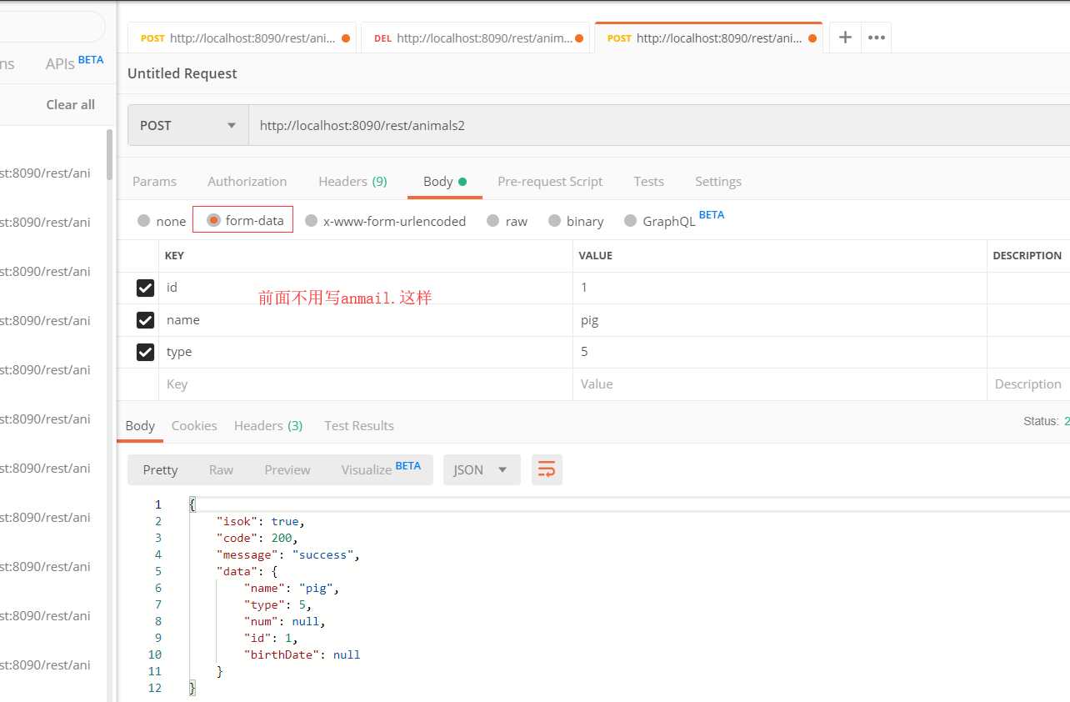Switch response view to Raw
Image resolution: width=1070 pixels, height=702 pixels.
pos(221,469)
